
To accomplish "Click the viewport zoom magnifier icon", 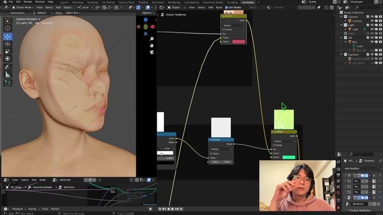I will [x=151, y=39].
